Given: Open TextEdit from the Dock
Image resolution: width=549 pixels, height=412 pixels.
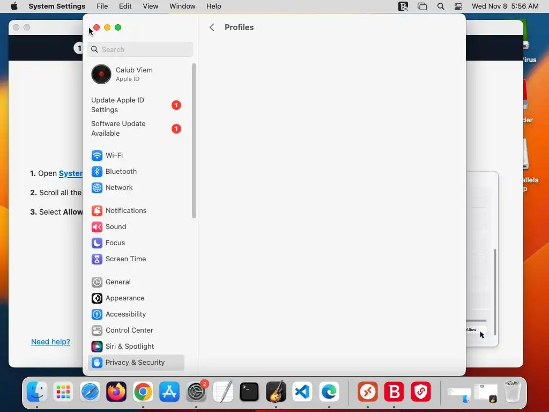Looking at the screenshot, I should pos(222,392).
